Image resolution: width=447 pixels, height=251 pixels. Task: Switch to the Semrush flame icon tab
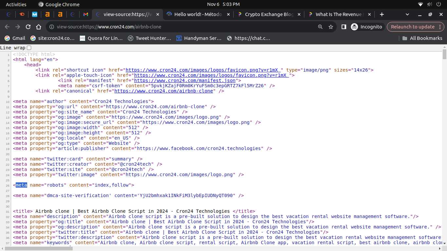click(22, 14)
